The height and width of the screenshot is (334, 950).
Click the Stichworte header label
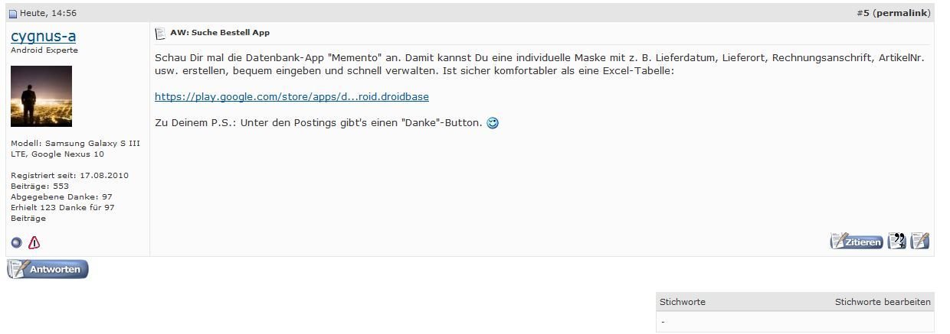point(683,302)
